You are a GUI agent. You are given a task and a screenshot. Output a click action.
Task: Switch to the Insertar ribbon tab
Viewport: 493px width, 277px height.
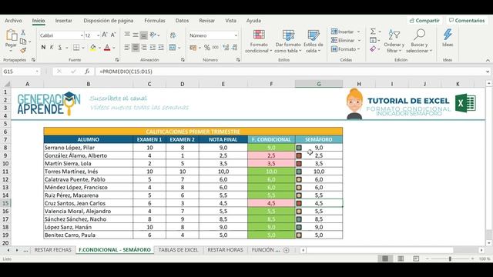(63, 21)
